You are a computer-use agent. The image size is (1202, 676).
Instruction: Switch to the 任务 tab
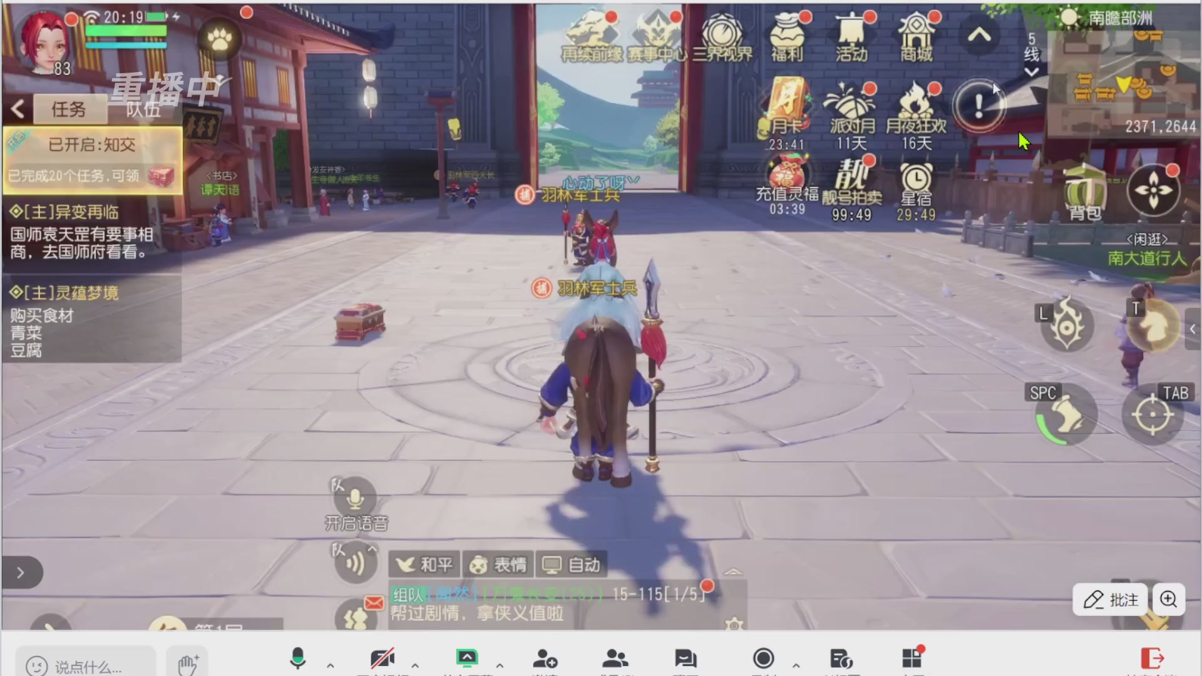[69, 110]
